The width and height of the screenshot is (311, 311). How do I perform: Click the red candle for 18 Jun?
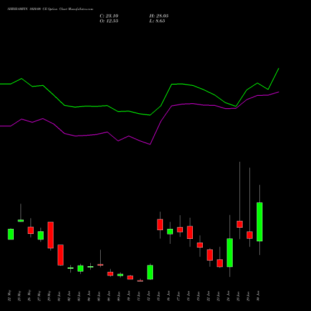coord(190,233)
